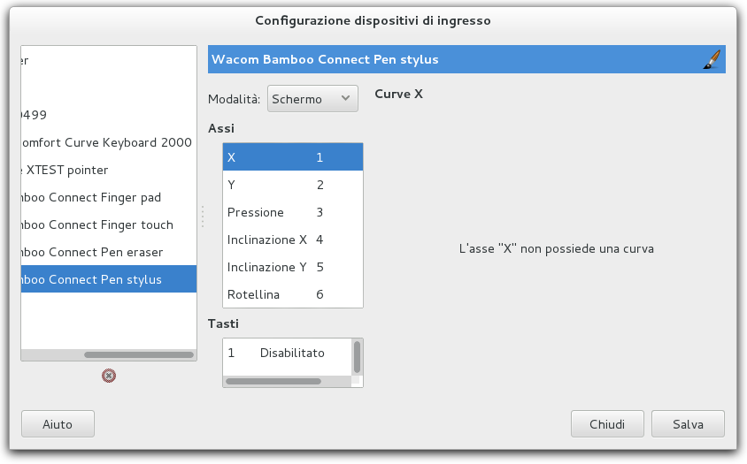Select Connect Finger touch device

(109, 224)
